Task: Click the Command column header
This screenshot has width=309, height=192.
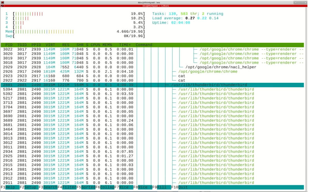Action: pos(144,45)
